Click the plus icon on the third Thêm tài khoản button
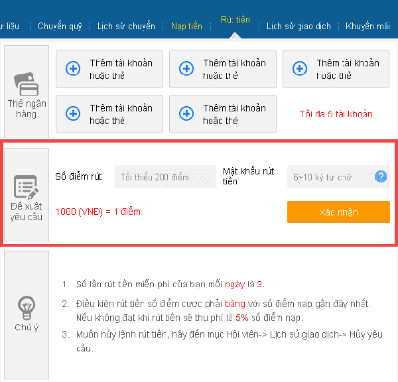398x382 pixels. tap(300, 68)
